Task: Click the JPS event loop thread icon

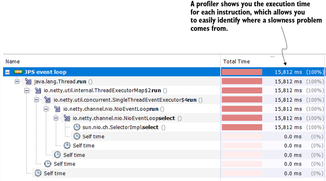Action: 18,72
